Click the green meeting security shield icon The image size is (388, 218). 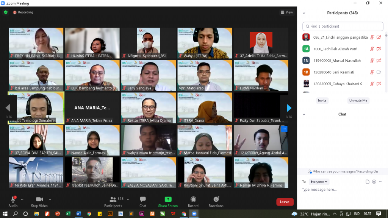pyautogui.click(x=6, y=12)
